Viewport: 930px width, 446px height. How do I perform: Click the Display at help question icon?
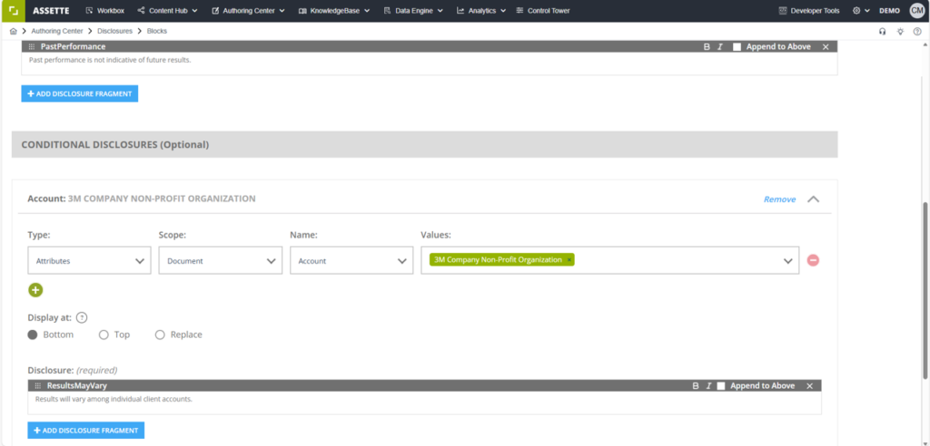click(x=82, y=317)
